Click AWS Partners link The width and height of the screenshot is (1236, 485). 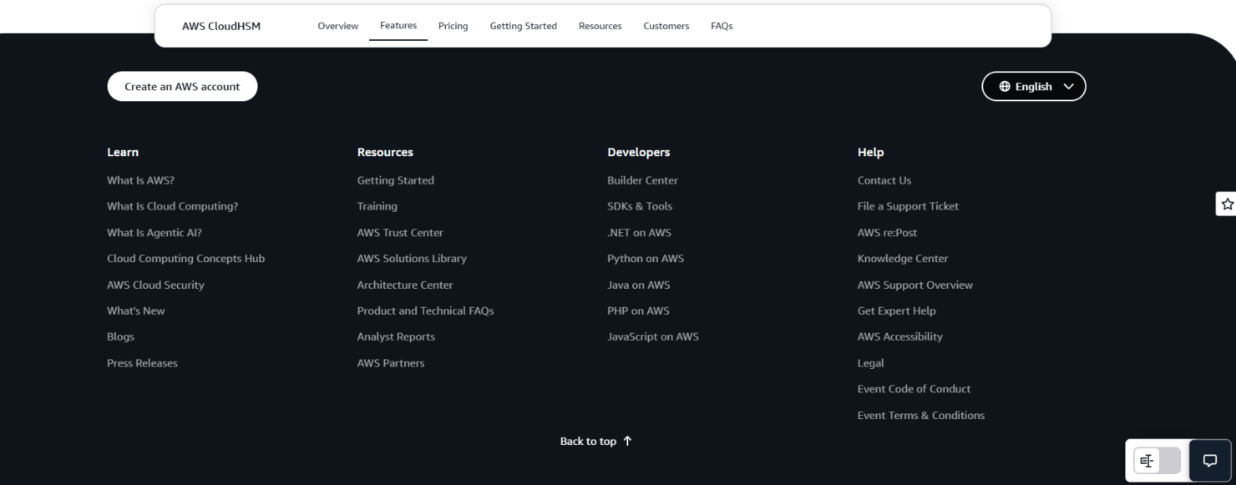point(391,363)
